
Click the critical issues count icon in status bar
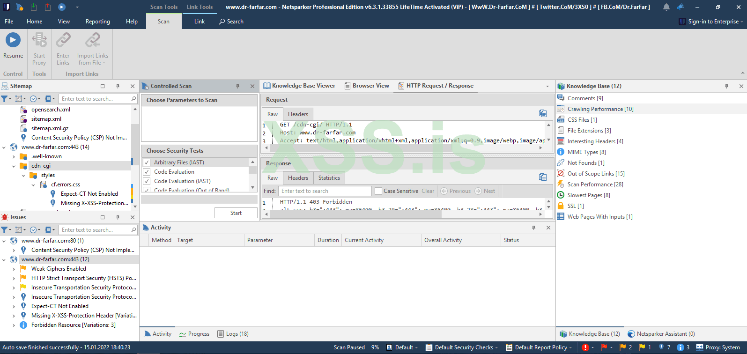[585, 347]
